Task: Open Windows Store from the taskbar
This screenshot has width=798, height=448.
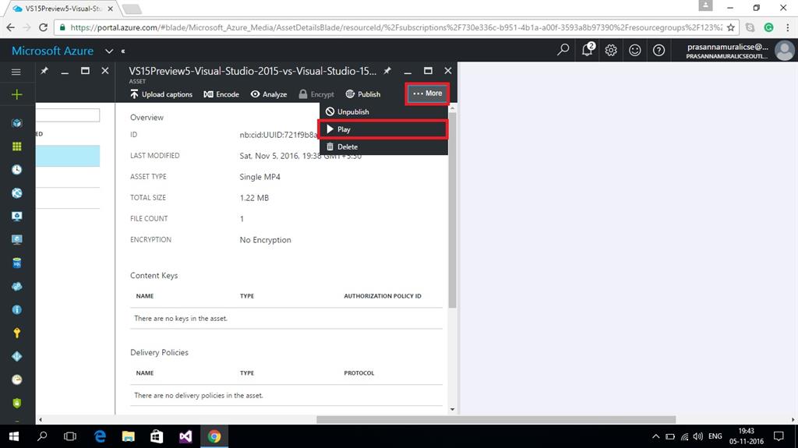Action: [x=157, y=436]
